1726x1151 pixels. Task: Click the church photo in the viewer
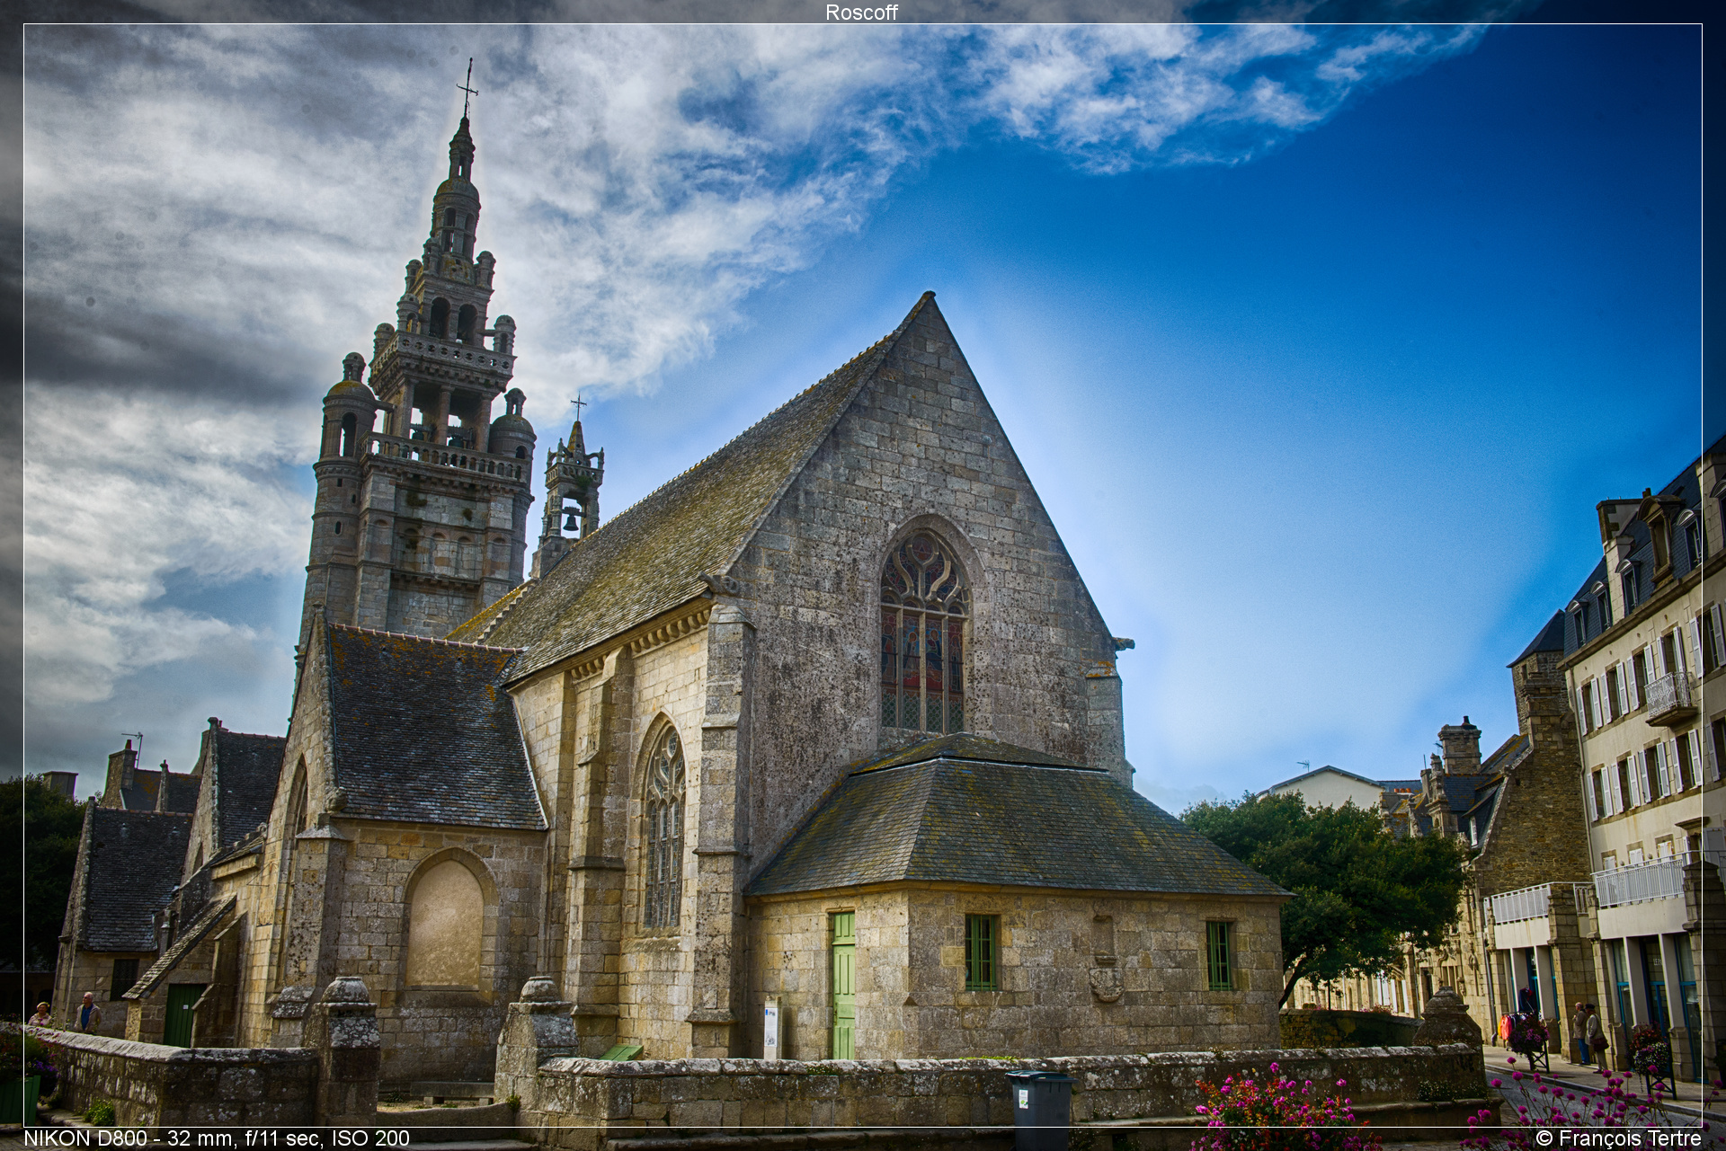point(863,575)
